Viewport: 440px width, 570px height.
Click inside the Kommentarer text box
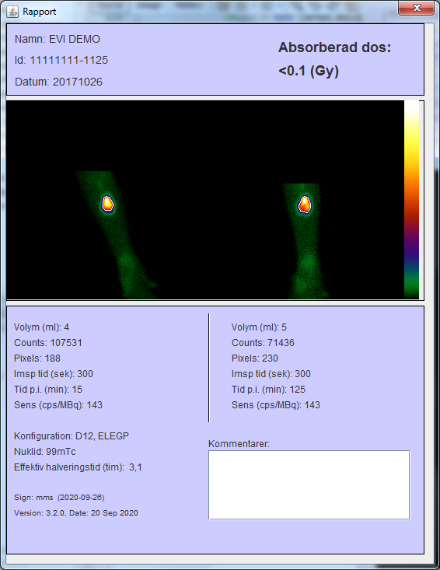[x=309, y=485]
